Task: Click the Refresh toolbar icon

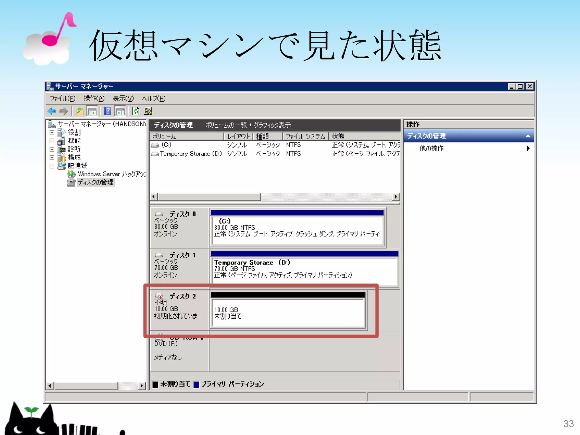Action: (136, 111)
